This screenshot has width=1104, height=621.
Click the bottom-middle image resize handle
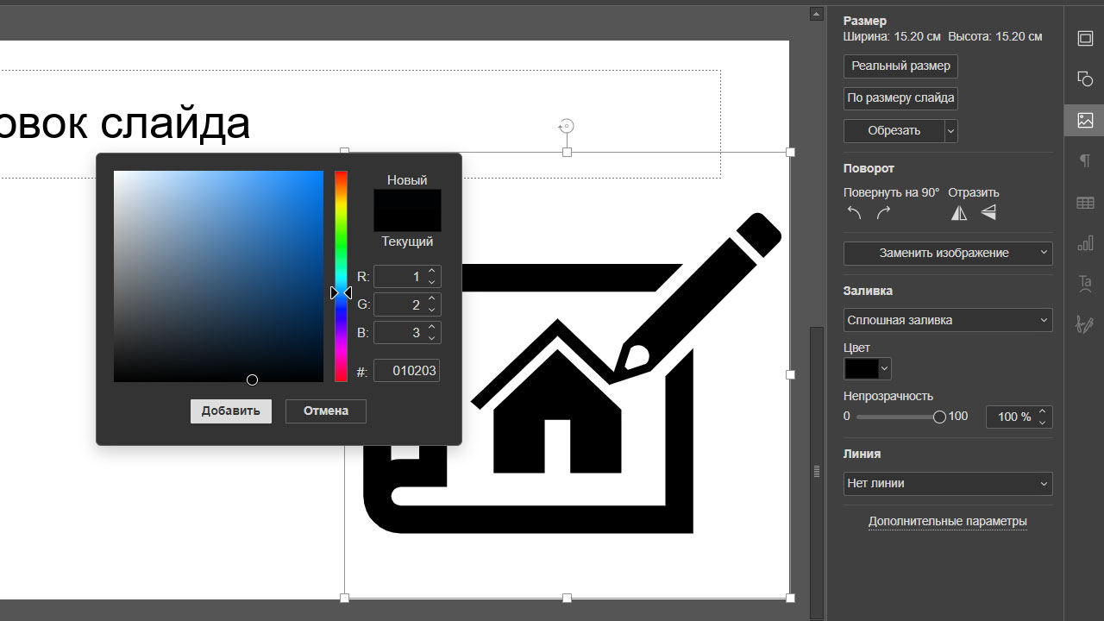pyautogui.click(x=567, y=598)
